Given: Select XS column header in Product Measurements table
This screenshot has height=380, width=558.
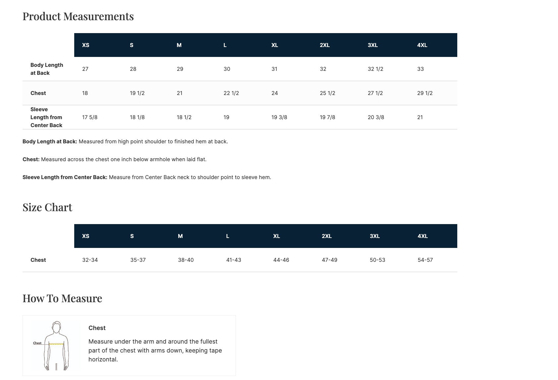Looking at the screenshot, I should coord(86,45).
